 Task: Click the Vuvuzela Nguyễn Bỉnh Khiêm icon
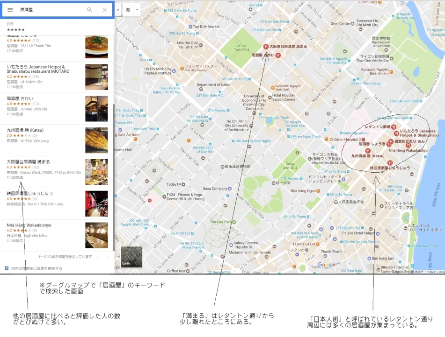pyautogui.click(x=391, y=72)
